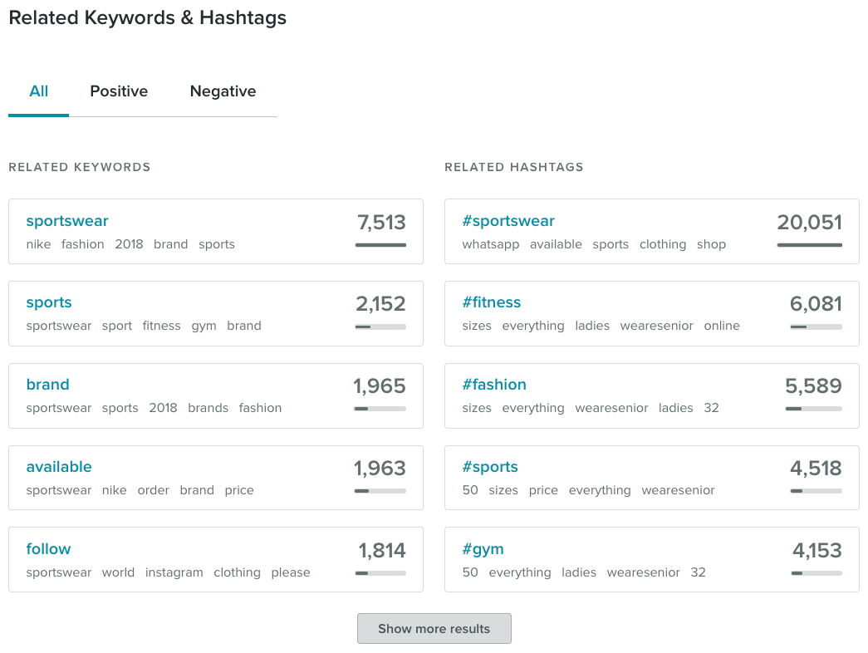This screenshot has width=868, height=653.
Task: Click 'price' in the #sports card
Action: click(543, 491)
